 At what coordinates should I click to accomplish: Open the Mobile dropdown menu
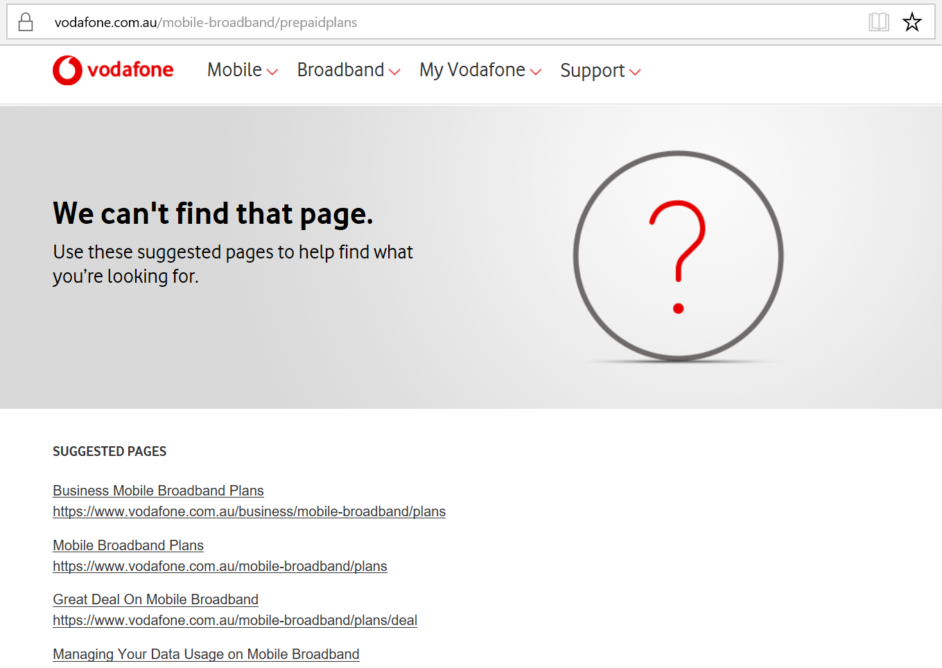pos(235,70)
